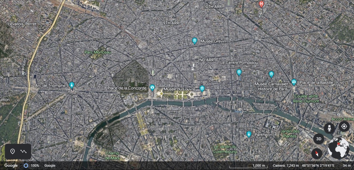Select Le Centre Pompidou museum marker
Viewport: 354px width, 170px height.
click(x=239, y=72)
